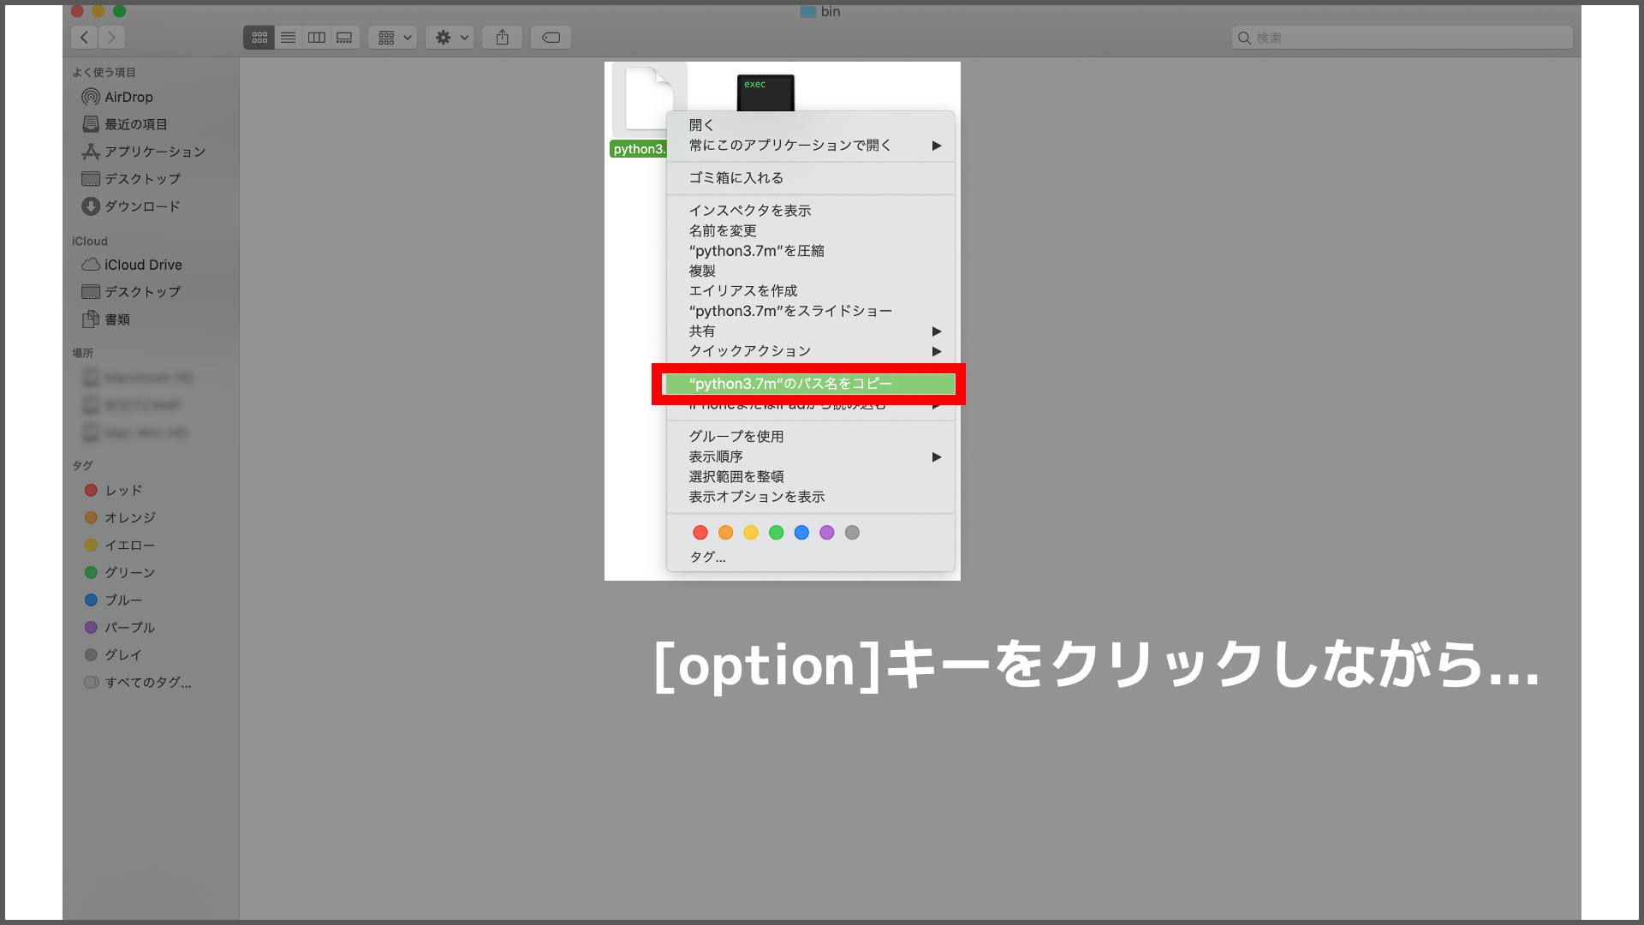Screen dimensions: 1644x925
Task: Open ダウンロード in the sidebar
Action: click(x=131, y=206)
